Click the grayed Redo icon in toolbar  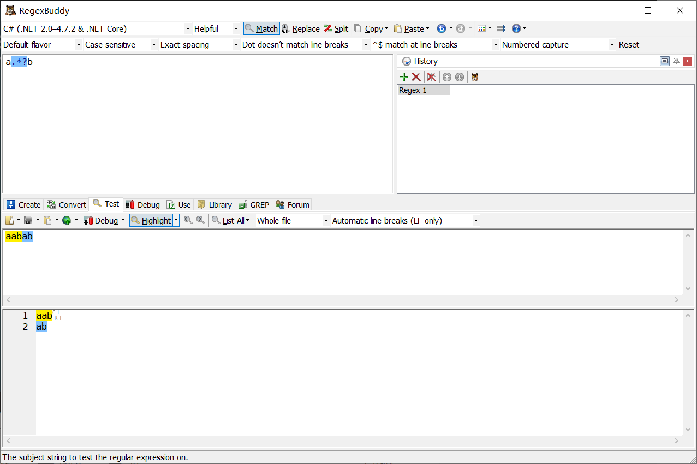tap(460, 28)
